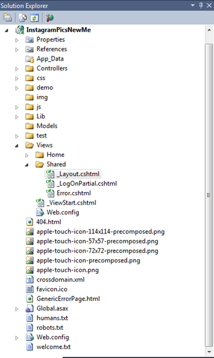Select the Home folder label
Image resolution: width=214 pixels, height=358 pixels.
55,155
